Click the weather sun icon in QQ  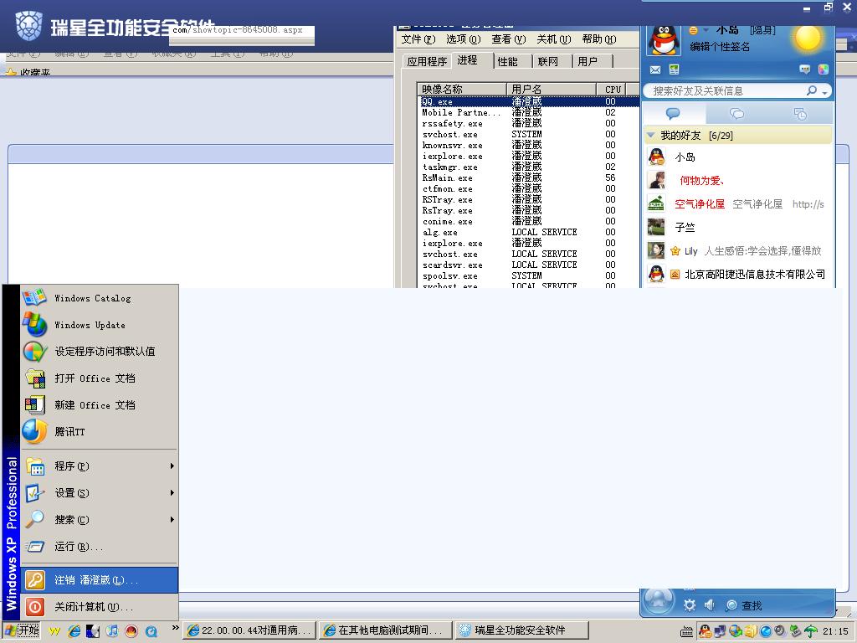click(x=808, y=39)
